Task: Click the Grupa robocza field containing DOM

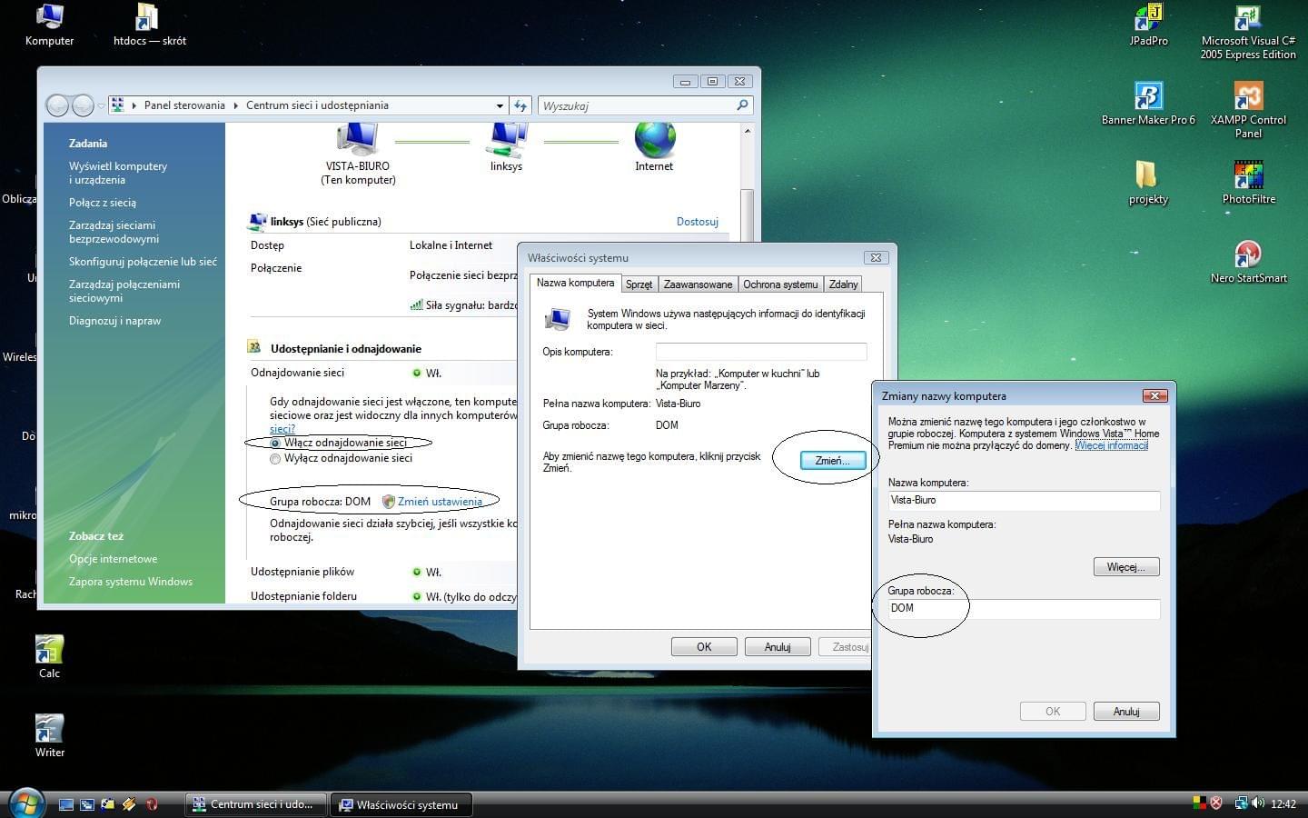Action: tap(1024, 608)
